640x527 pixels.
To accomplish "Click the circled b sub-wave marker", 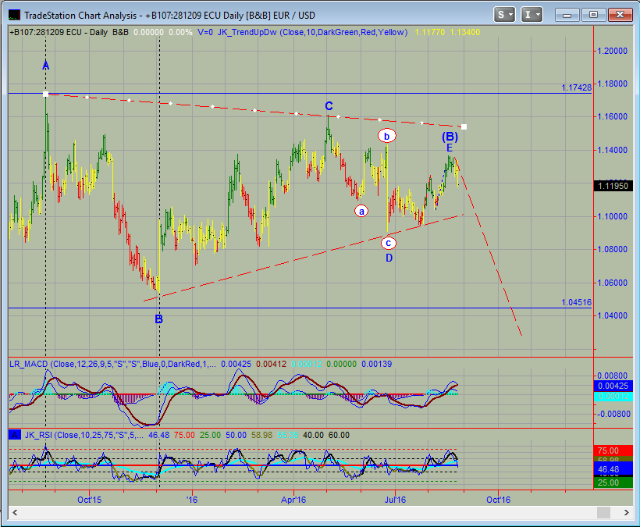I will [386, 136].
